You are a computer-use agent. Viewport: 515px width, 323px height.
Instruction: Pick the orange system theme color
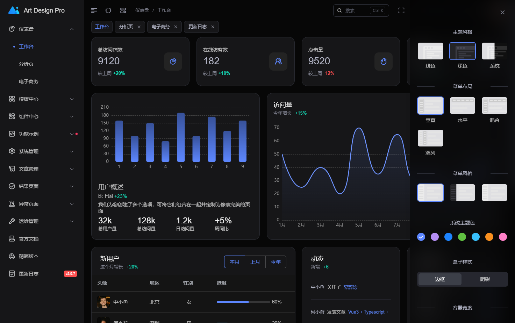(x=489, y=237)
